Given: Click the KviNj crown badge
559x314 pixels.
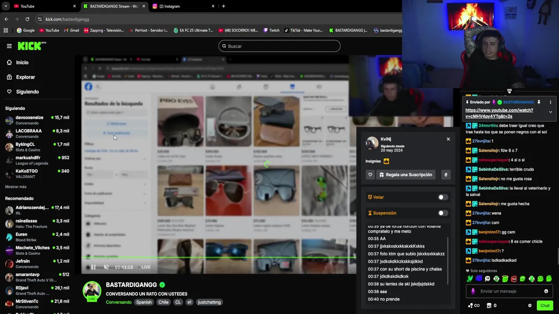Looking at the screenshot, I should coord(386,161).
